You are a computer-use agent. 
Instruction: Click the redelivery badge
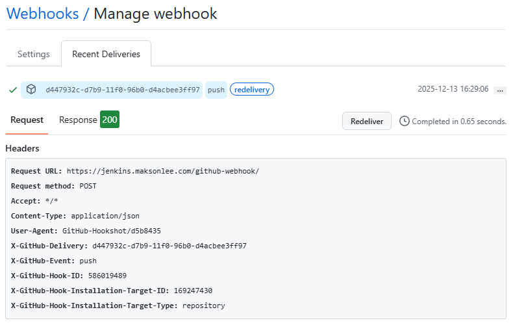pyautogui.click(x=252, y=90)
